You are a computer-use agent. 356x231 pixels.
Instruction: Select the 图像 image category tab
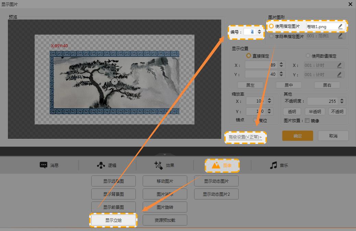point(222,165)
